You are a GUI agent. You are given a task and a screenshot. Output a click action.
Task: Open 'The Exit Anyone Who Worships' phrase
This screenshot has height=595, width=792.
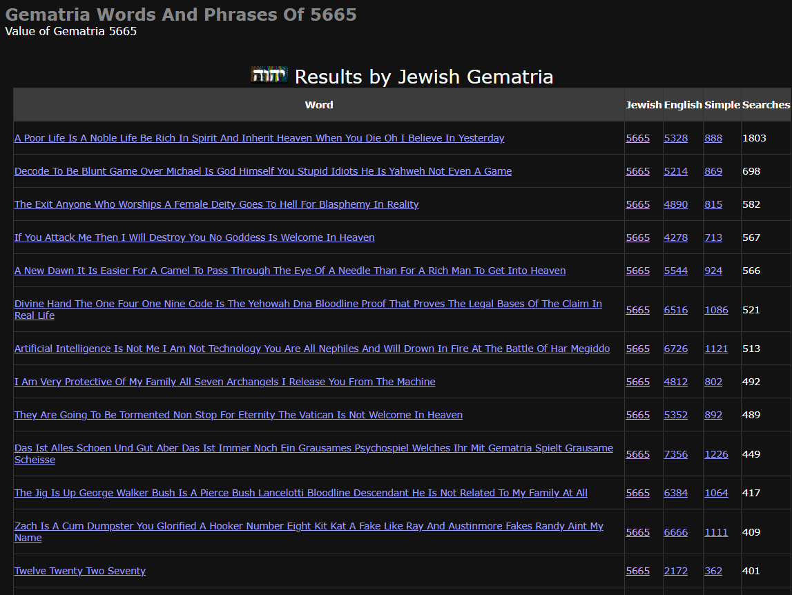tap(216, 204)
